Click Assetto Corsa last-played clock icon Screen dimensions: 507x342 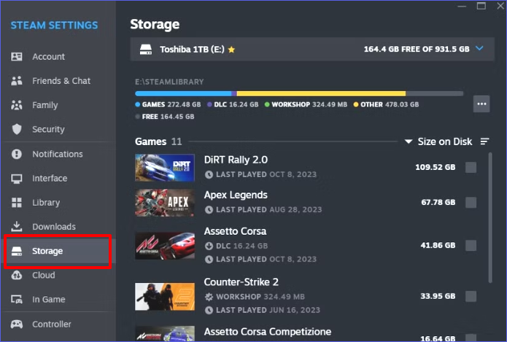pyautogui.click(x=209, y=260)
